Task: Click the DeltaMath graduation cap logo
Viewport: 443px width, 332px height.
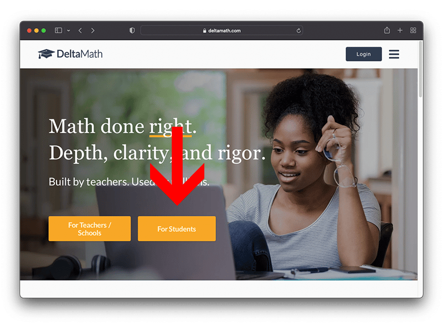Action: pyautogui.click(x=46, y=54)
